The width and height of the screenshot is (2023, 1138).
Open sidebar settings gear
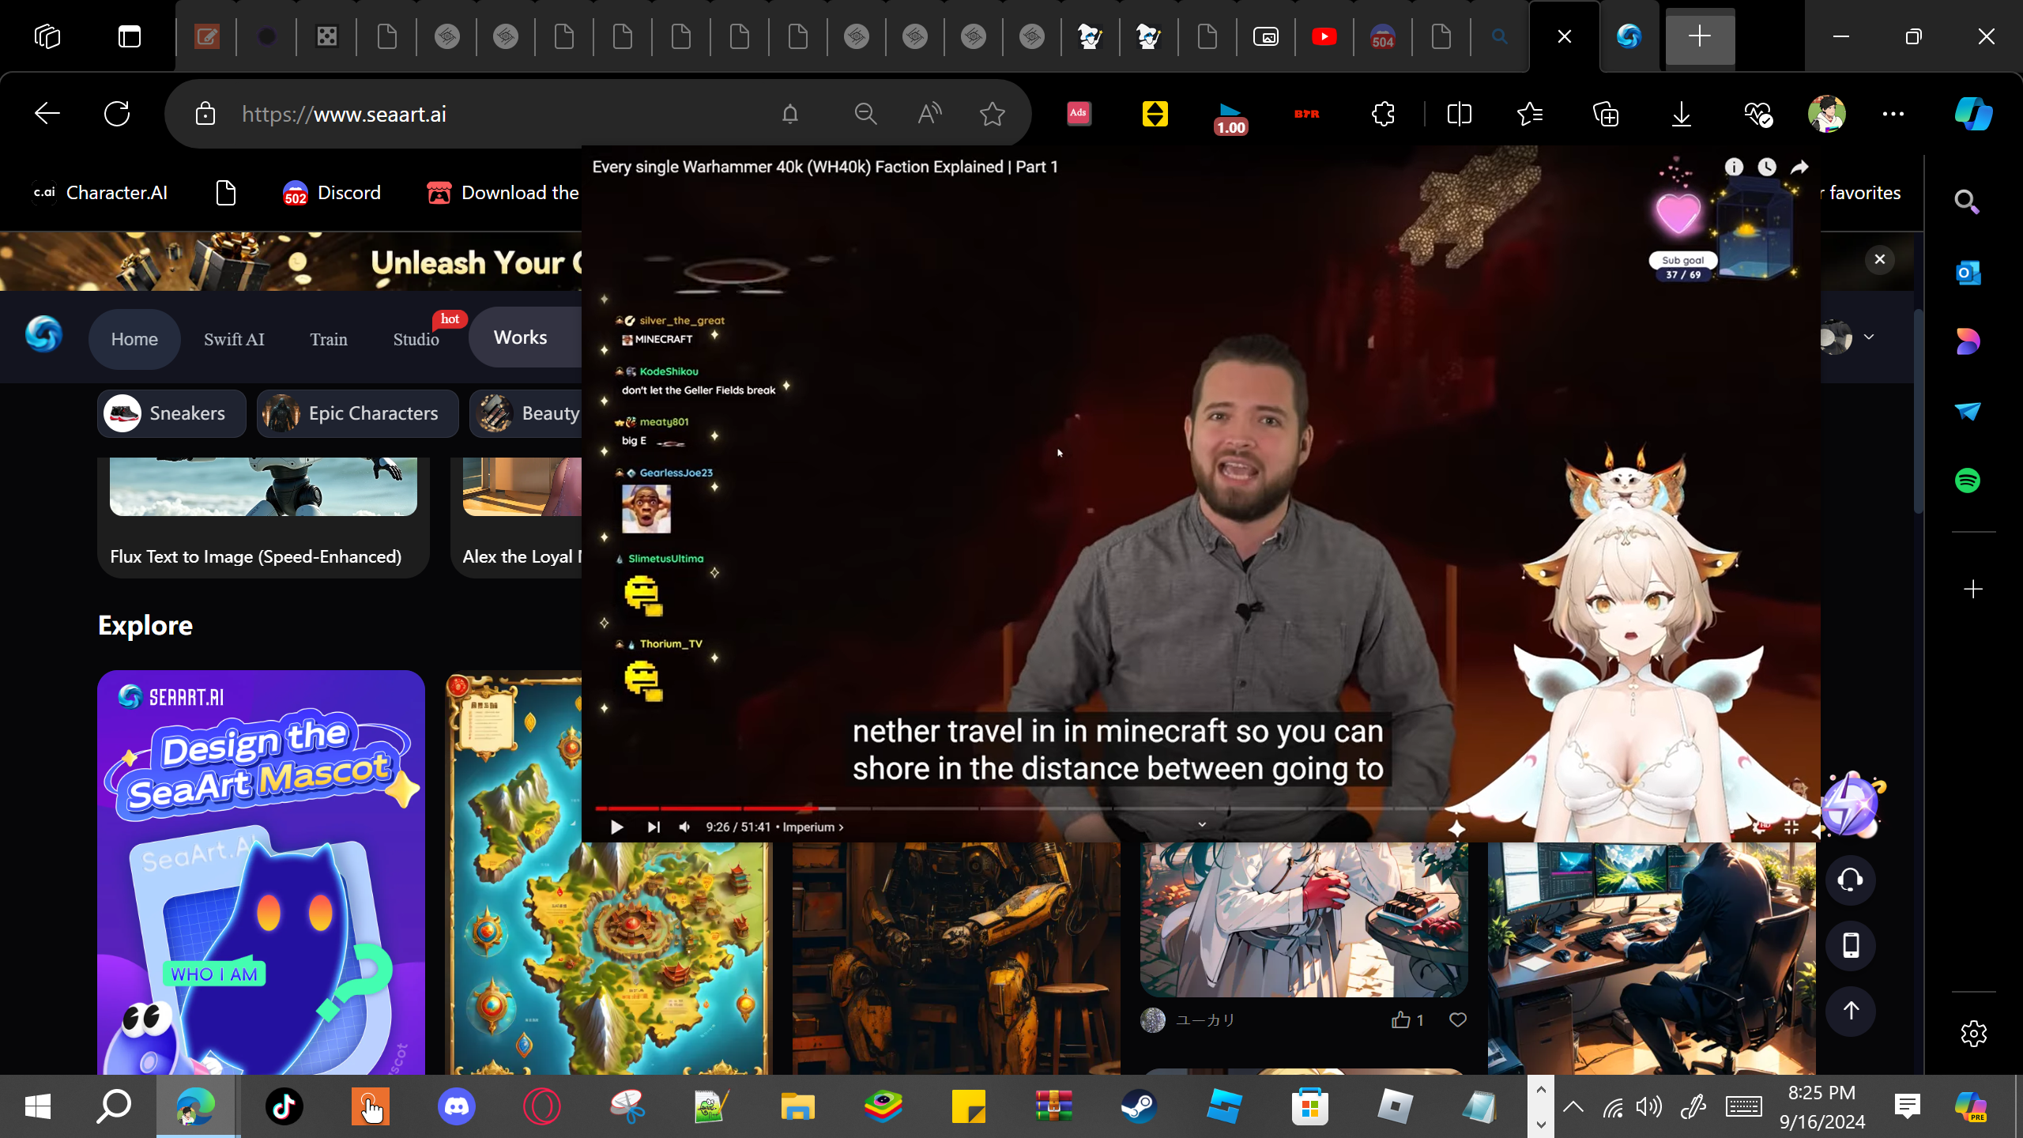[1973, 1034]
